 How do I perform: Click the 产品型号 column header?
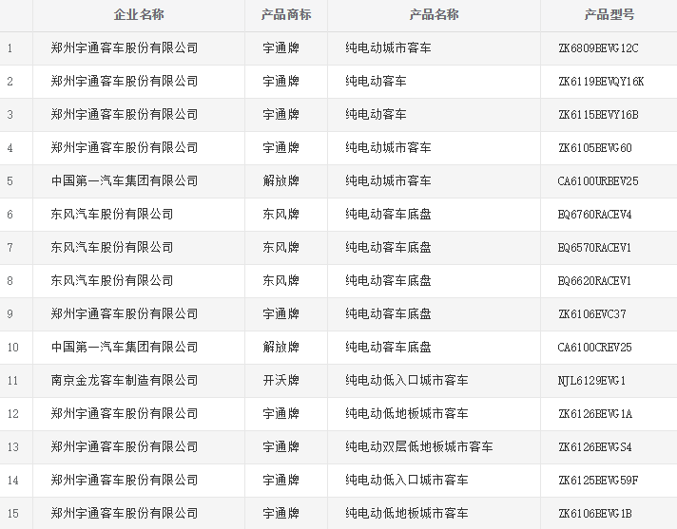coord(609,14)
